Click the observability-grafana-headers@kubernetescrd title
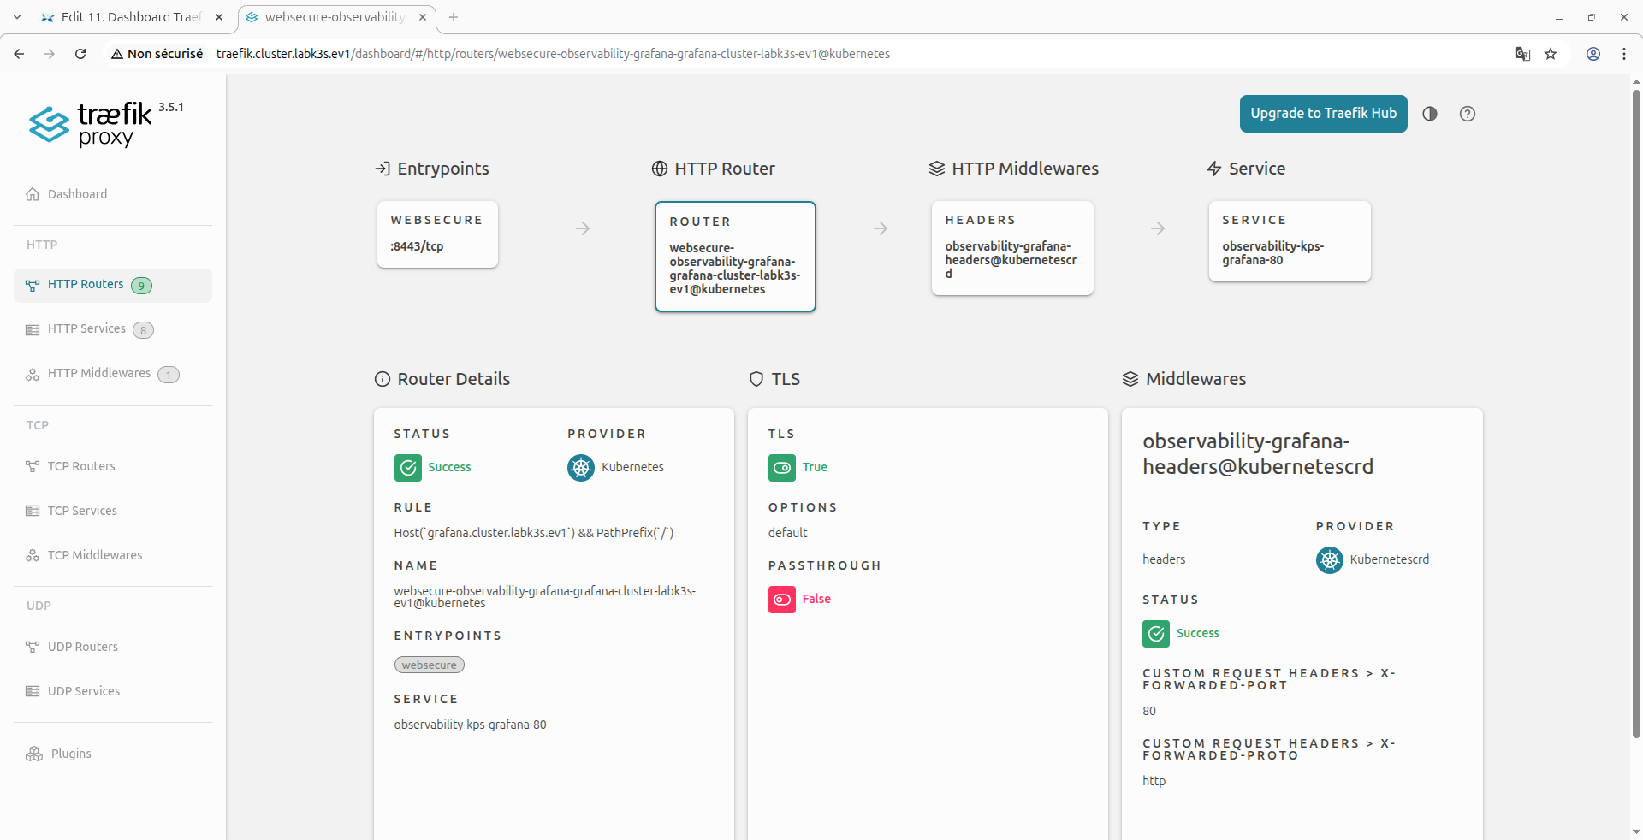The height and width of the screenshot is (840, 1643). coord(1258,454)
